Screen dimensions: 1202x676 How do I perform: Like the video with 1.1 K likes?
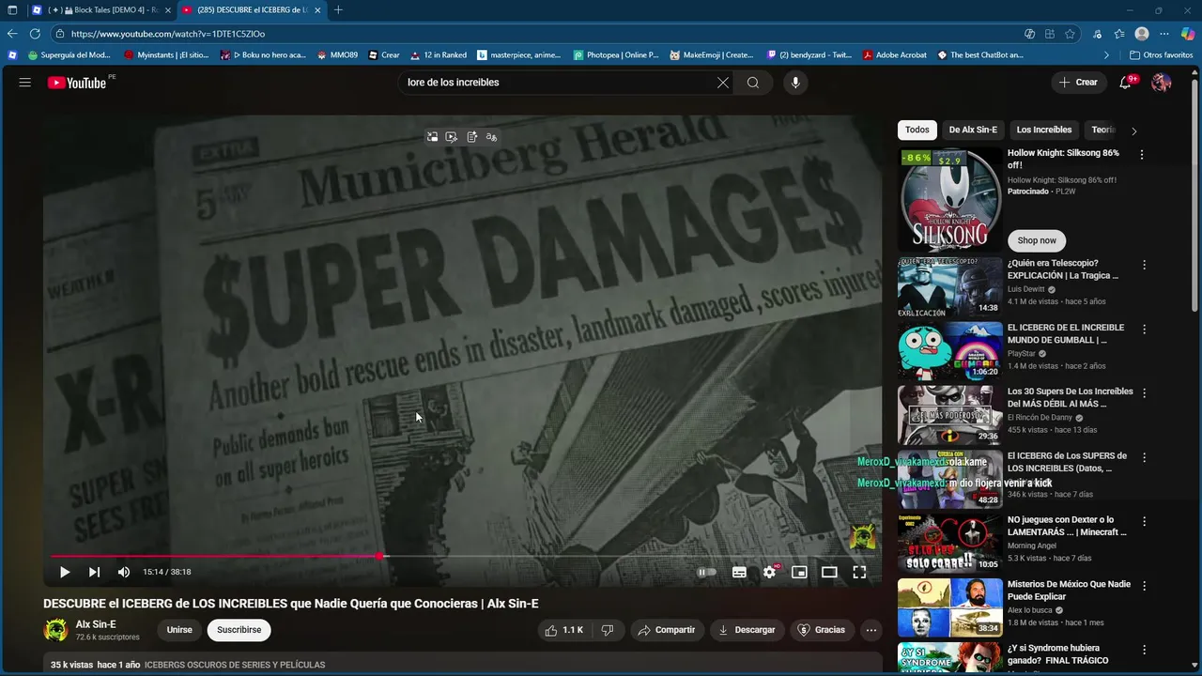point(564,630)
